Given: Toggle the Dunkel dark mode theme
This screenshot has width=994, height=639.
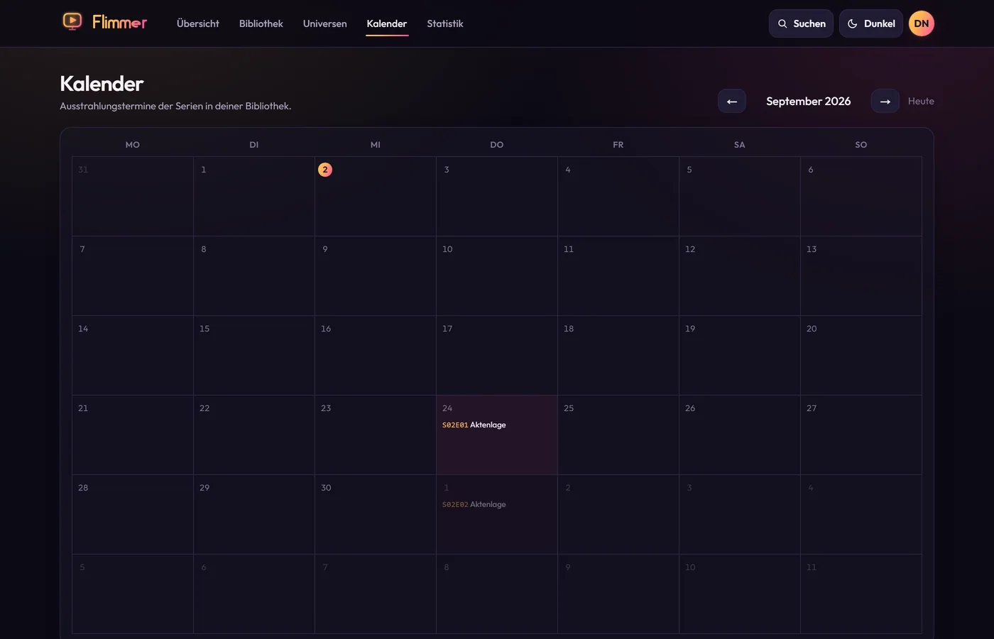Looking at the screenshot, I should click(870, 23).
